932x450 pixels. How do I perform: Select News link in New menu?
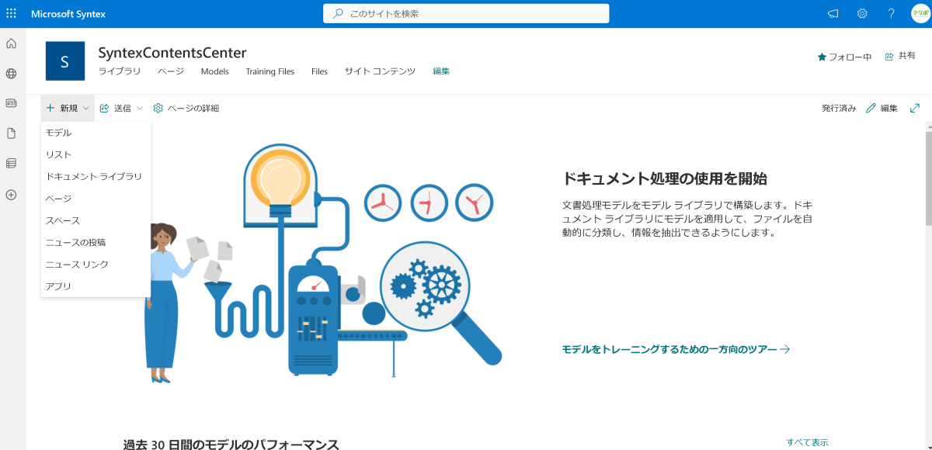96,265
